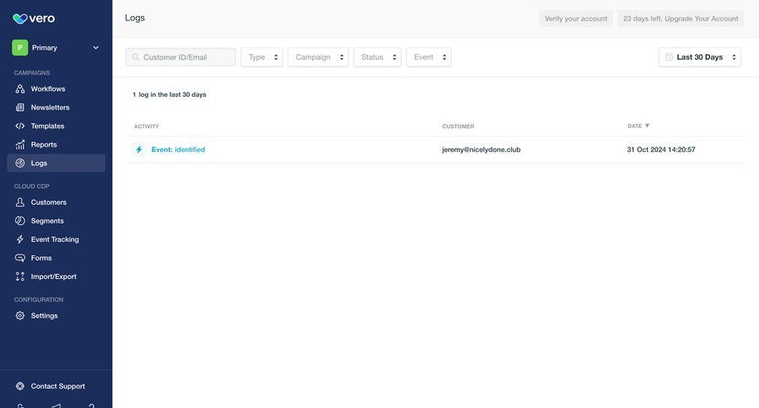759x408 pixels.
Task: Click the Contact Support lifebuoy icon
Action: (x=20, y=386)
